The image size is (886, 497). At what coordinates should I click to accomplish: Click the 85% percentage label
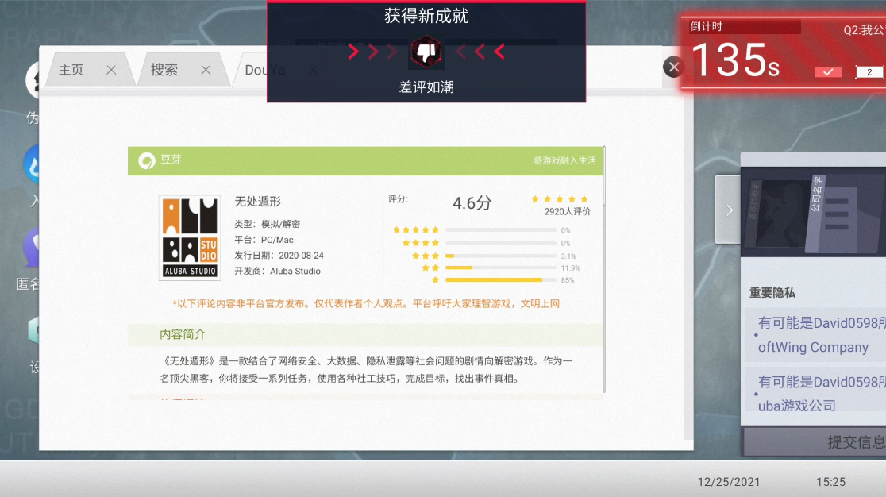(x=568, y=280)
